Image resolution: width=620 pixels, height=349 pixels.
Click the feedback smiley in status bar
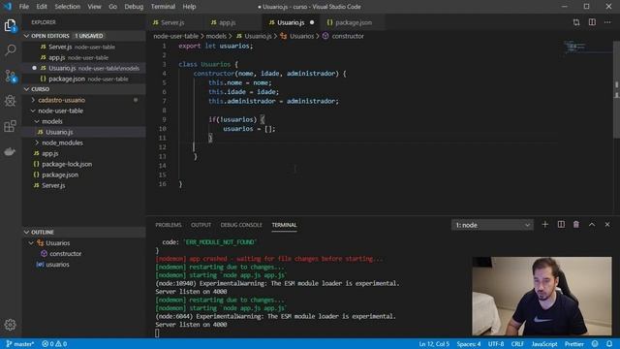coord(595,344)
